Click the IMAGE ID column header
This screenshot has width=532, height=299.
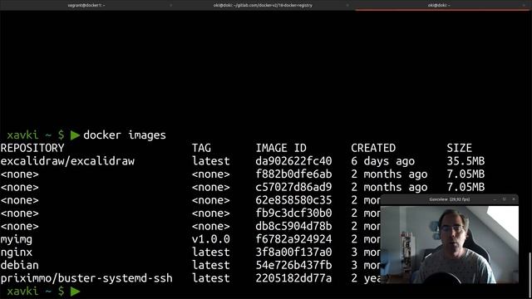[x=281, y=148]
